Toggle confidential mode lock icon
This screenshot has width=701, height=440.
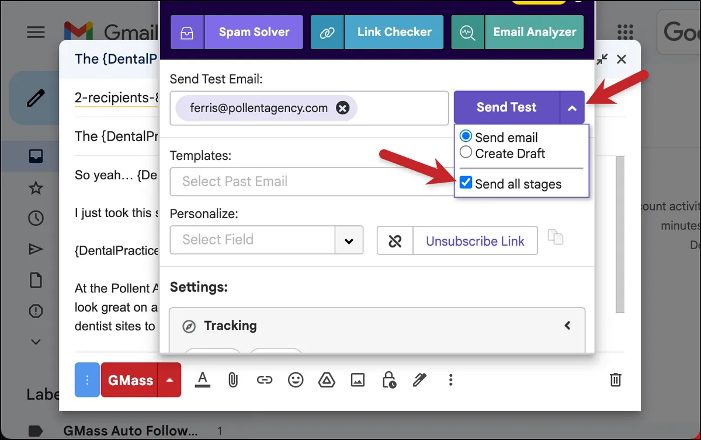click(388, 380)
